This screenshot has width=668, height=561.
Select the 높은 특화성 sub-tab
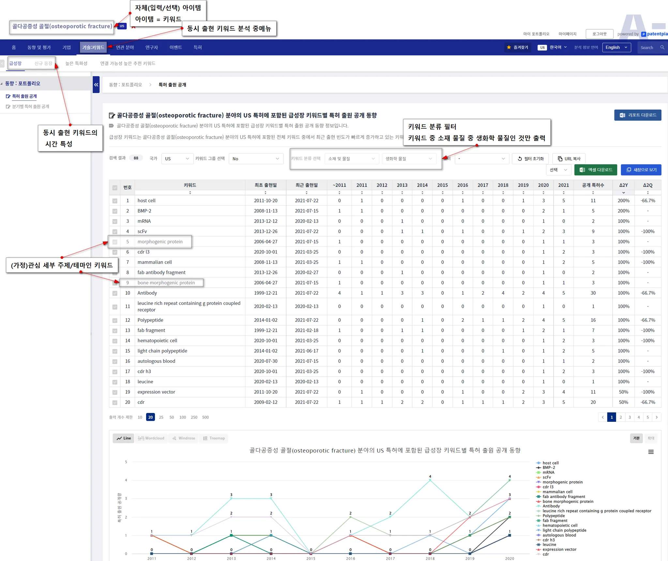pyautogui.click(x=76, y=64)
